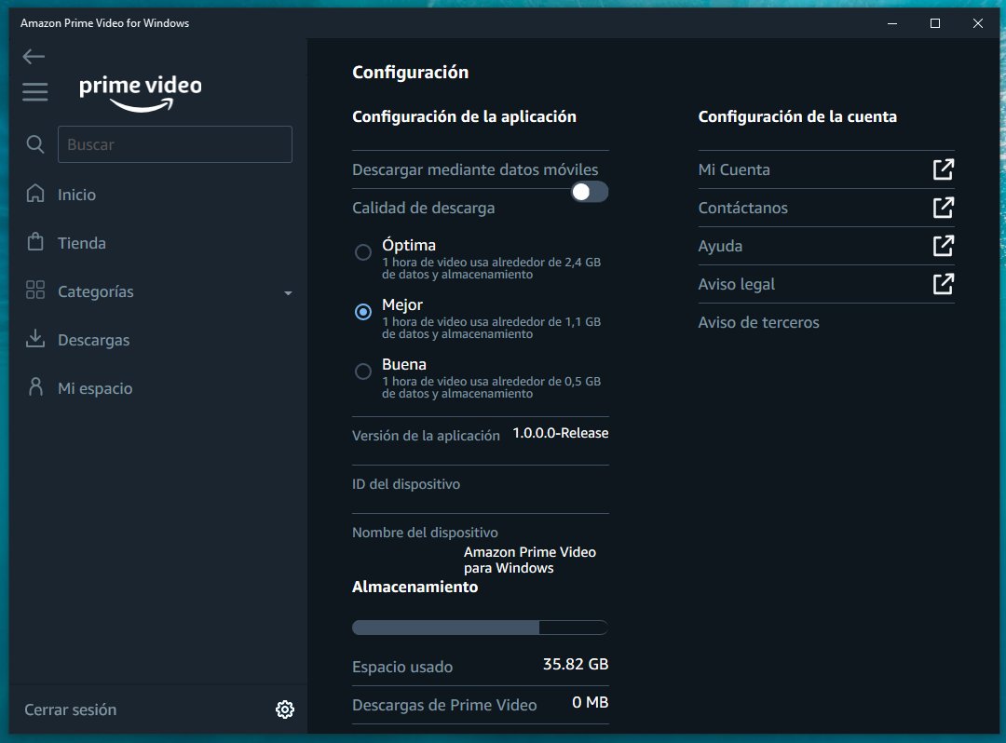This screenshot has height=743, width=1006.
Task: Open Descargas section in sidebar
Action: click(93, 340)
